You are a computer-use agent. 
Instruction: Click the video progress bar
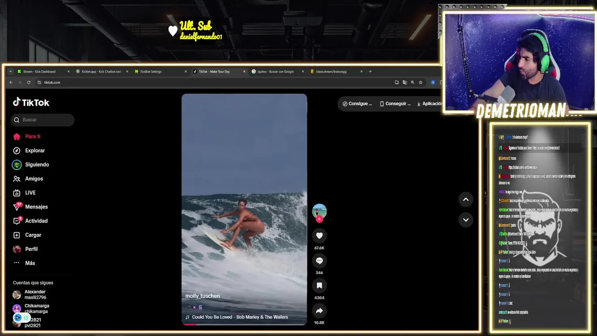(244, 324)
